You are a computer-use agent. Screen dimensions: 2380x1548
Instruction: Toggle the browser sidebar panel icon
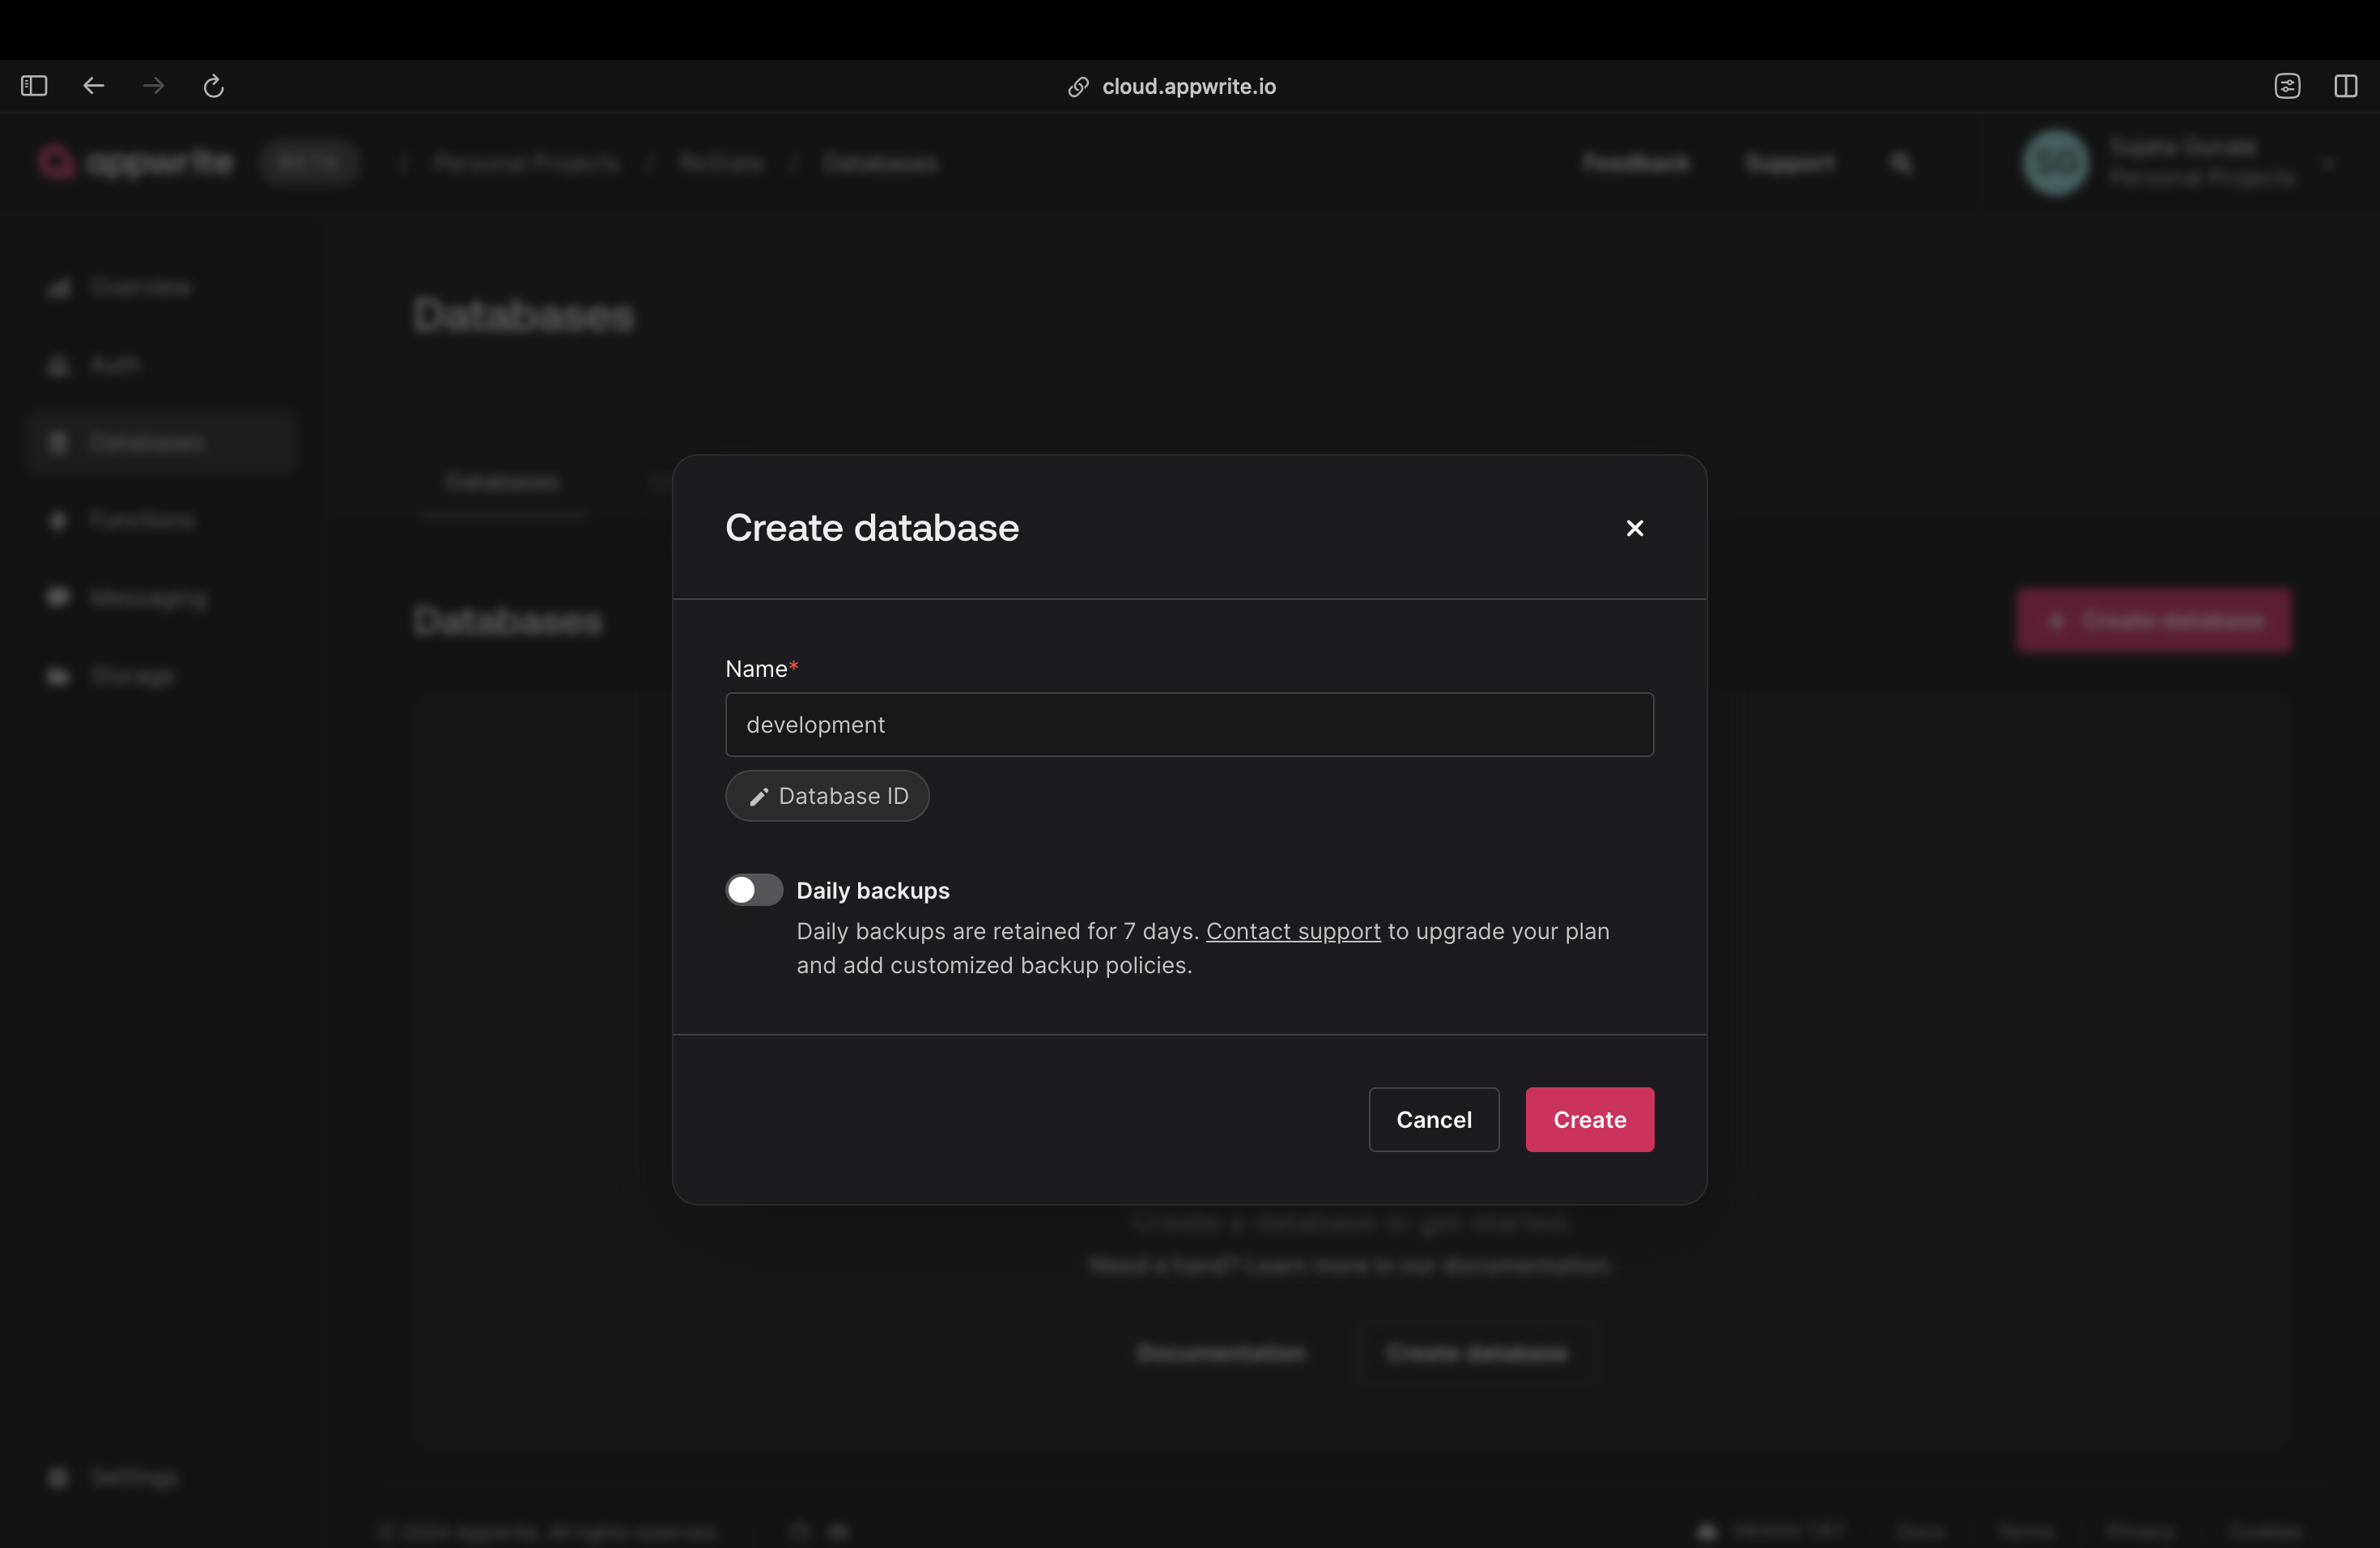34,86
